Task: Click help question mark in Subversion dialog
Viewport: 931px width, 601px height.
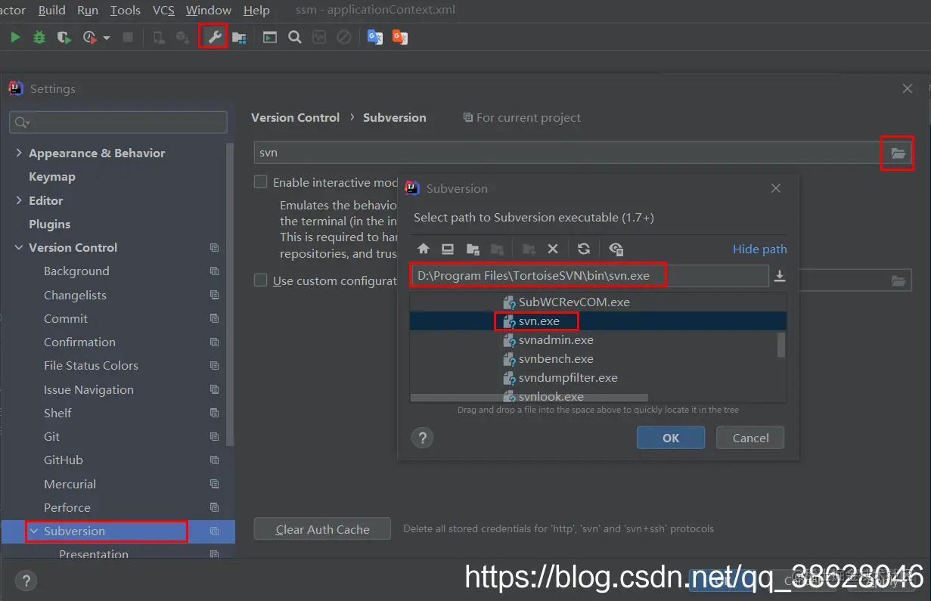Action: [423, 438]
